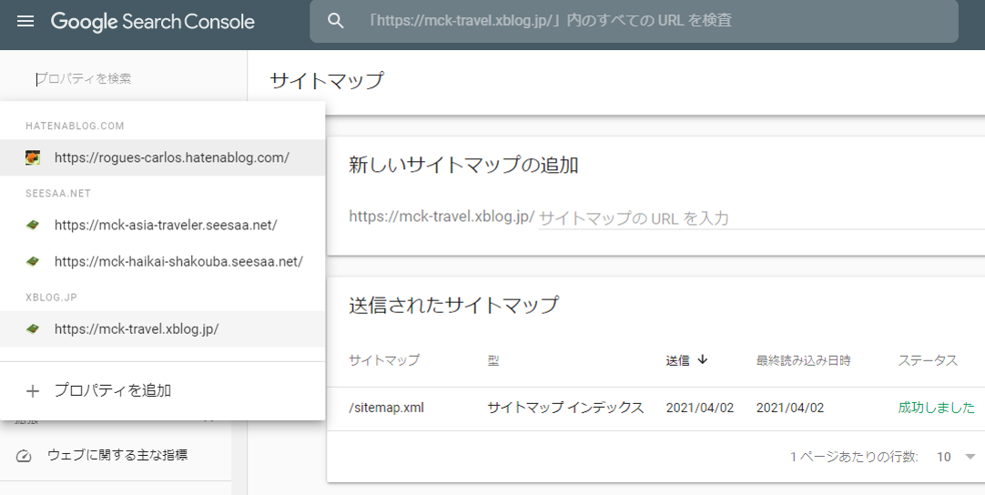985x495 pixels.
Task: Click 成功しました status text
Action: click(x=936, y=408)
